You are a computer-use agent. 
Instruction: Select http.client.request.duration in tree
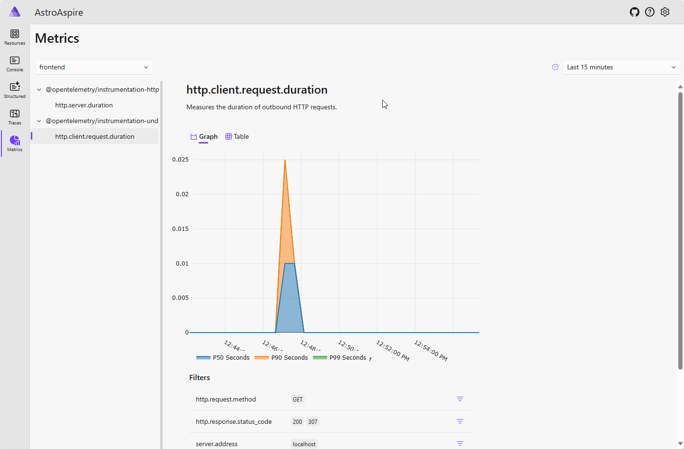(95, 136)
